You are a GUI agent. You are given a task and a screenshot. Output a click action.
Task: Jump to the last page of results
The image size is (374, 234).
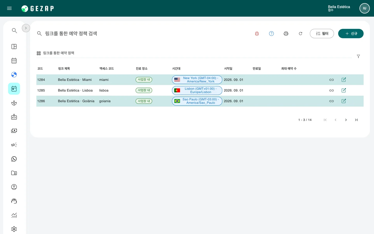356,120
